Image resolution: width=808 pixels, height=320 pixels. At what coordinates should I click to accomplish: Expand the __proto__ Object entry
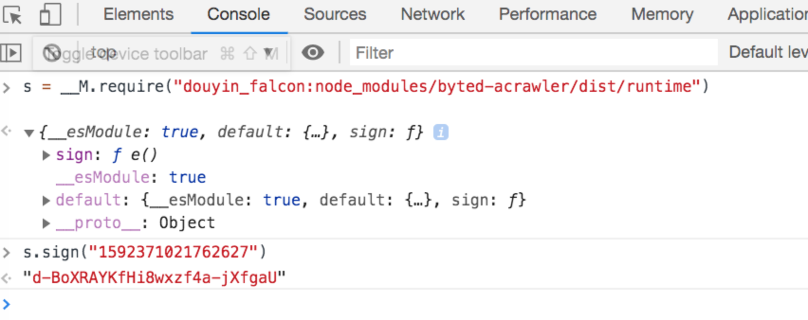pos(46,223)
